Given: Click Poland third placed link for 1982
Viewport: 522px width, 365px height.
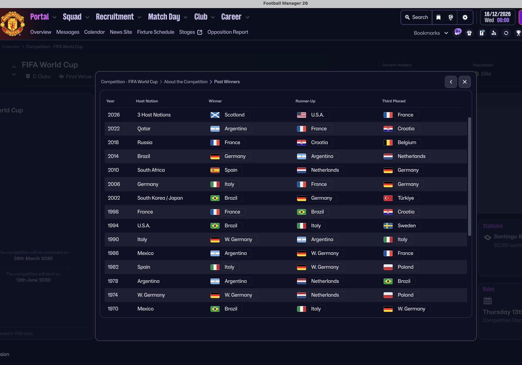Looking at the screenshot, I should tap(405, 267).
